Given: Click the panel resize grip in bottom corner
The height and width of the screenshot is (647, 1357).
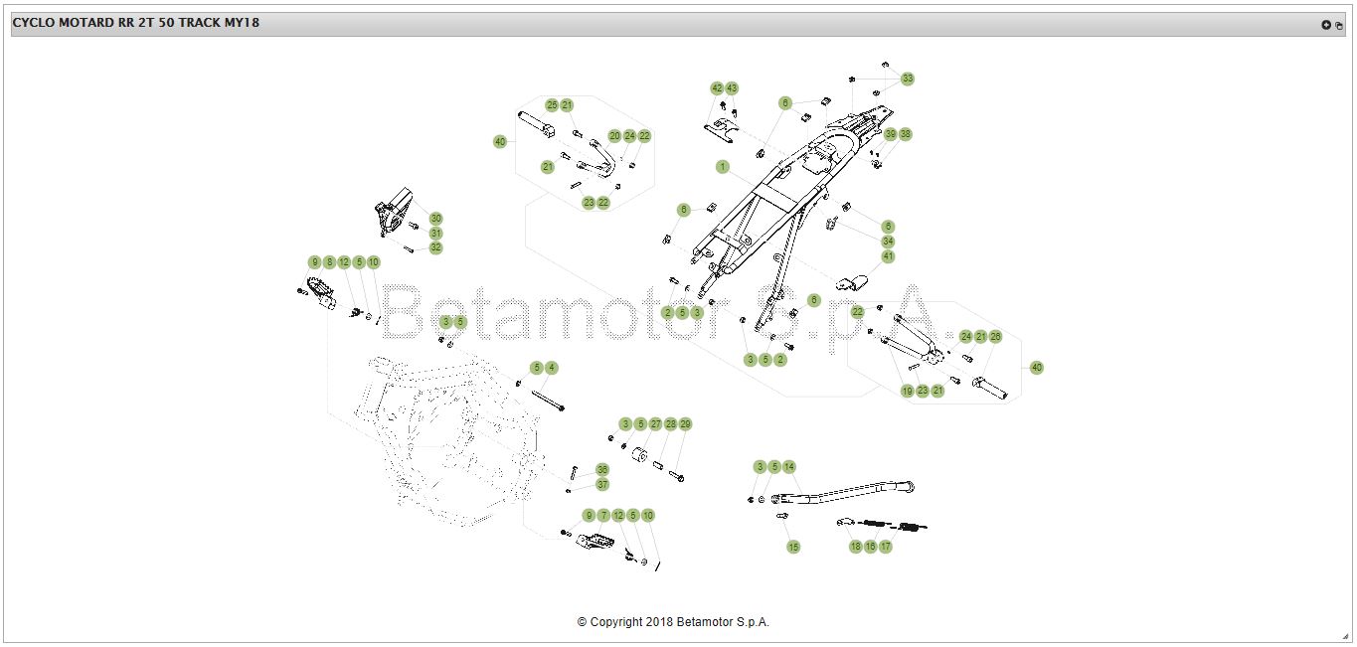Looking at the screenshot, I should tap(1346, 636).
